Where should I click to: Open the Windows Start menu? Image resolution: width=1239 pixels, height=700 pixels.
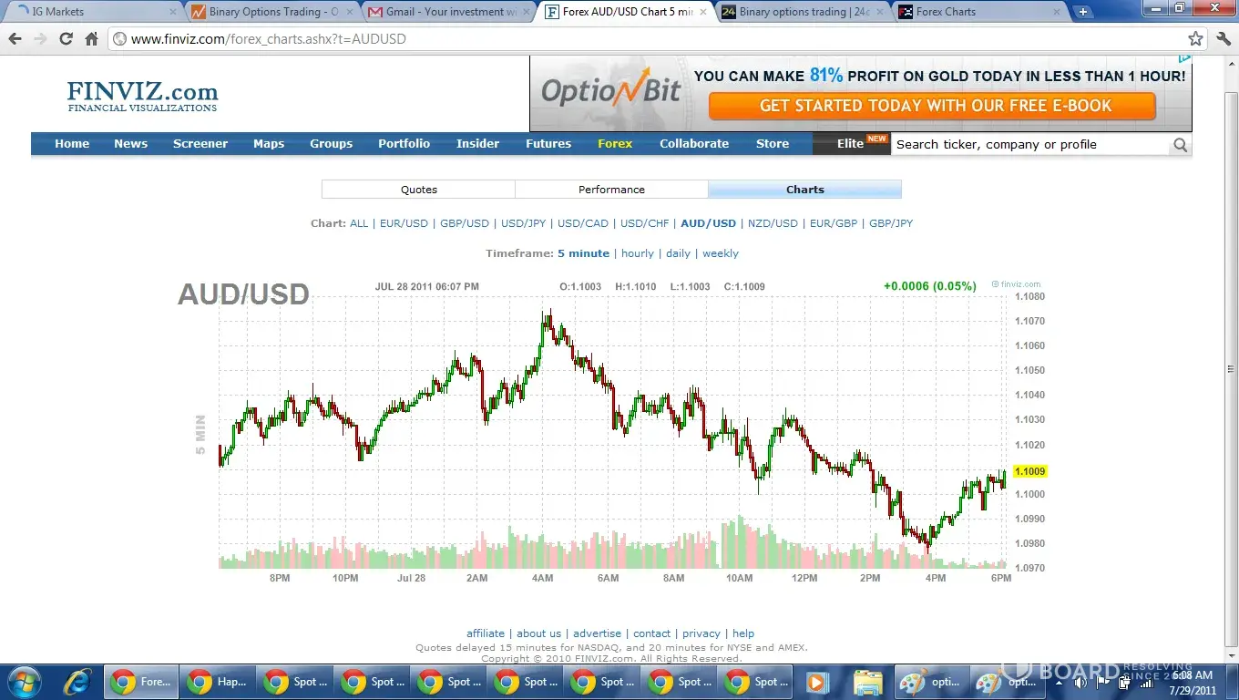tap(24, 682)
